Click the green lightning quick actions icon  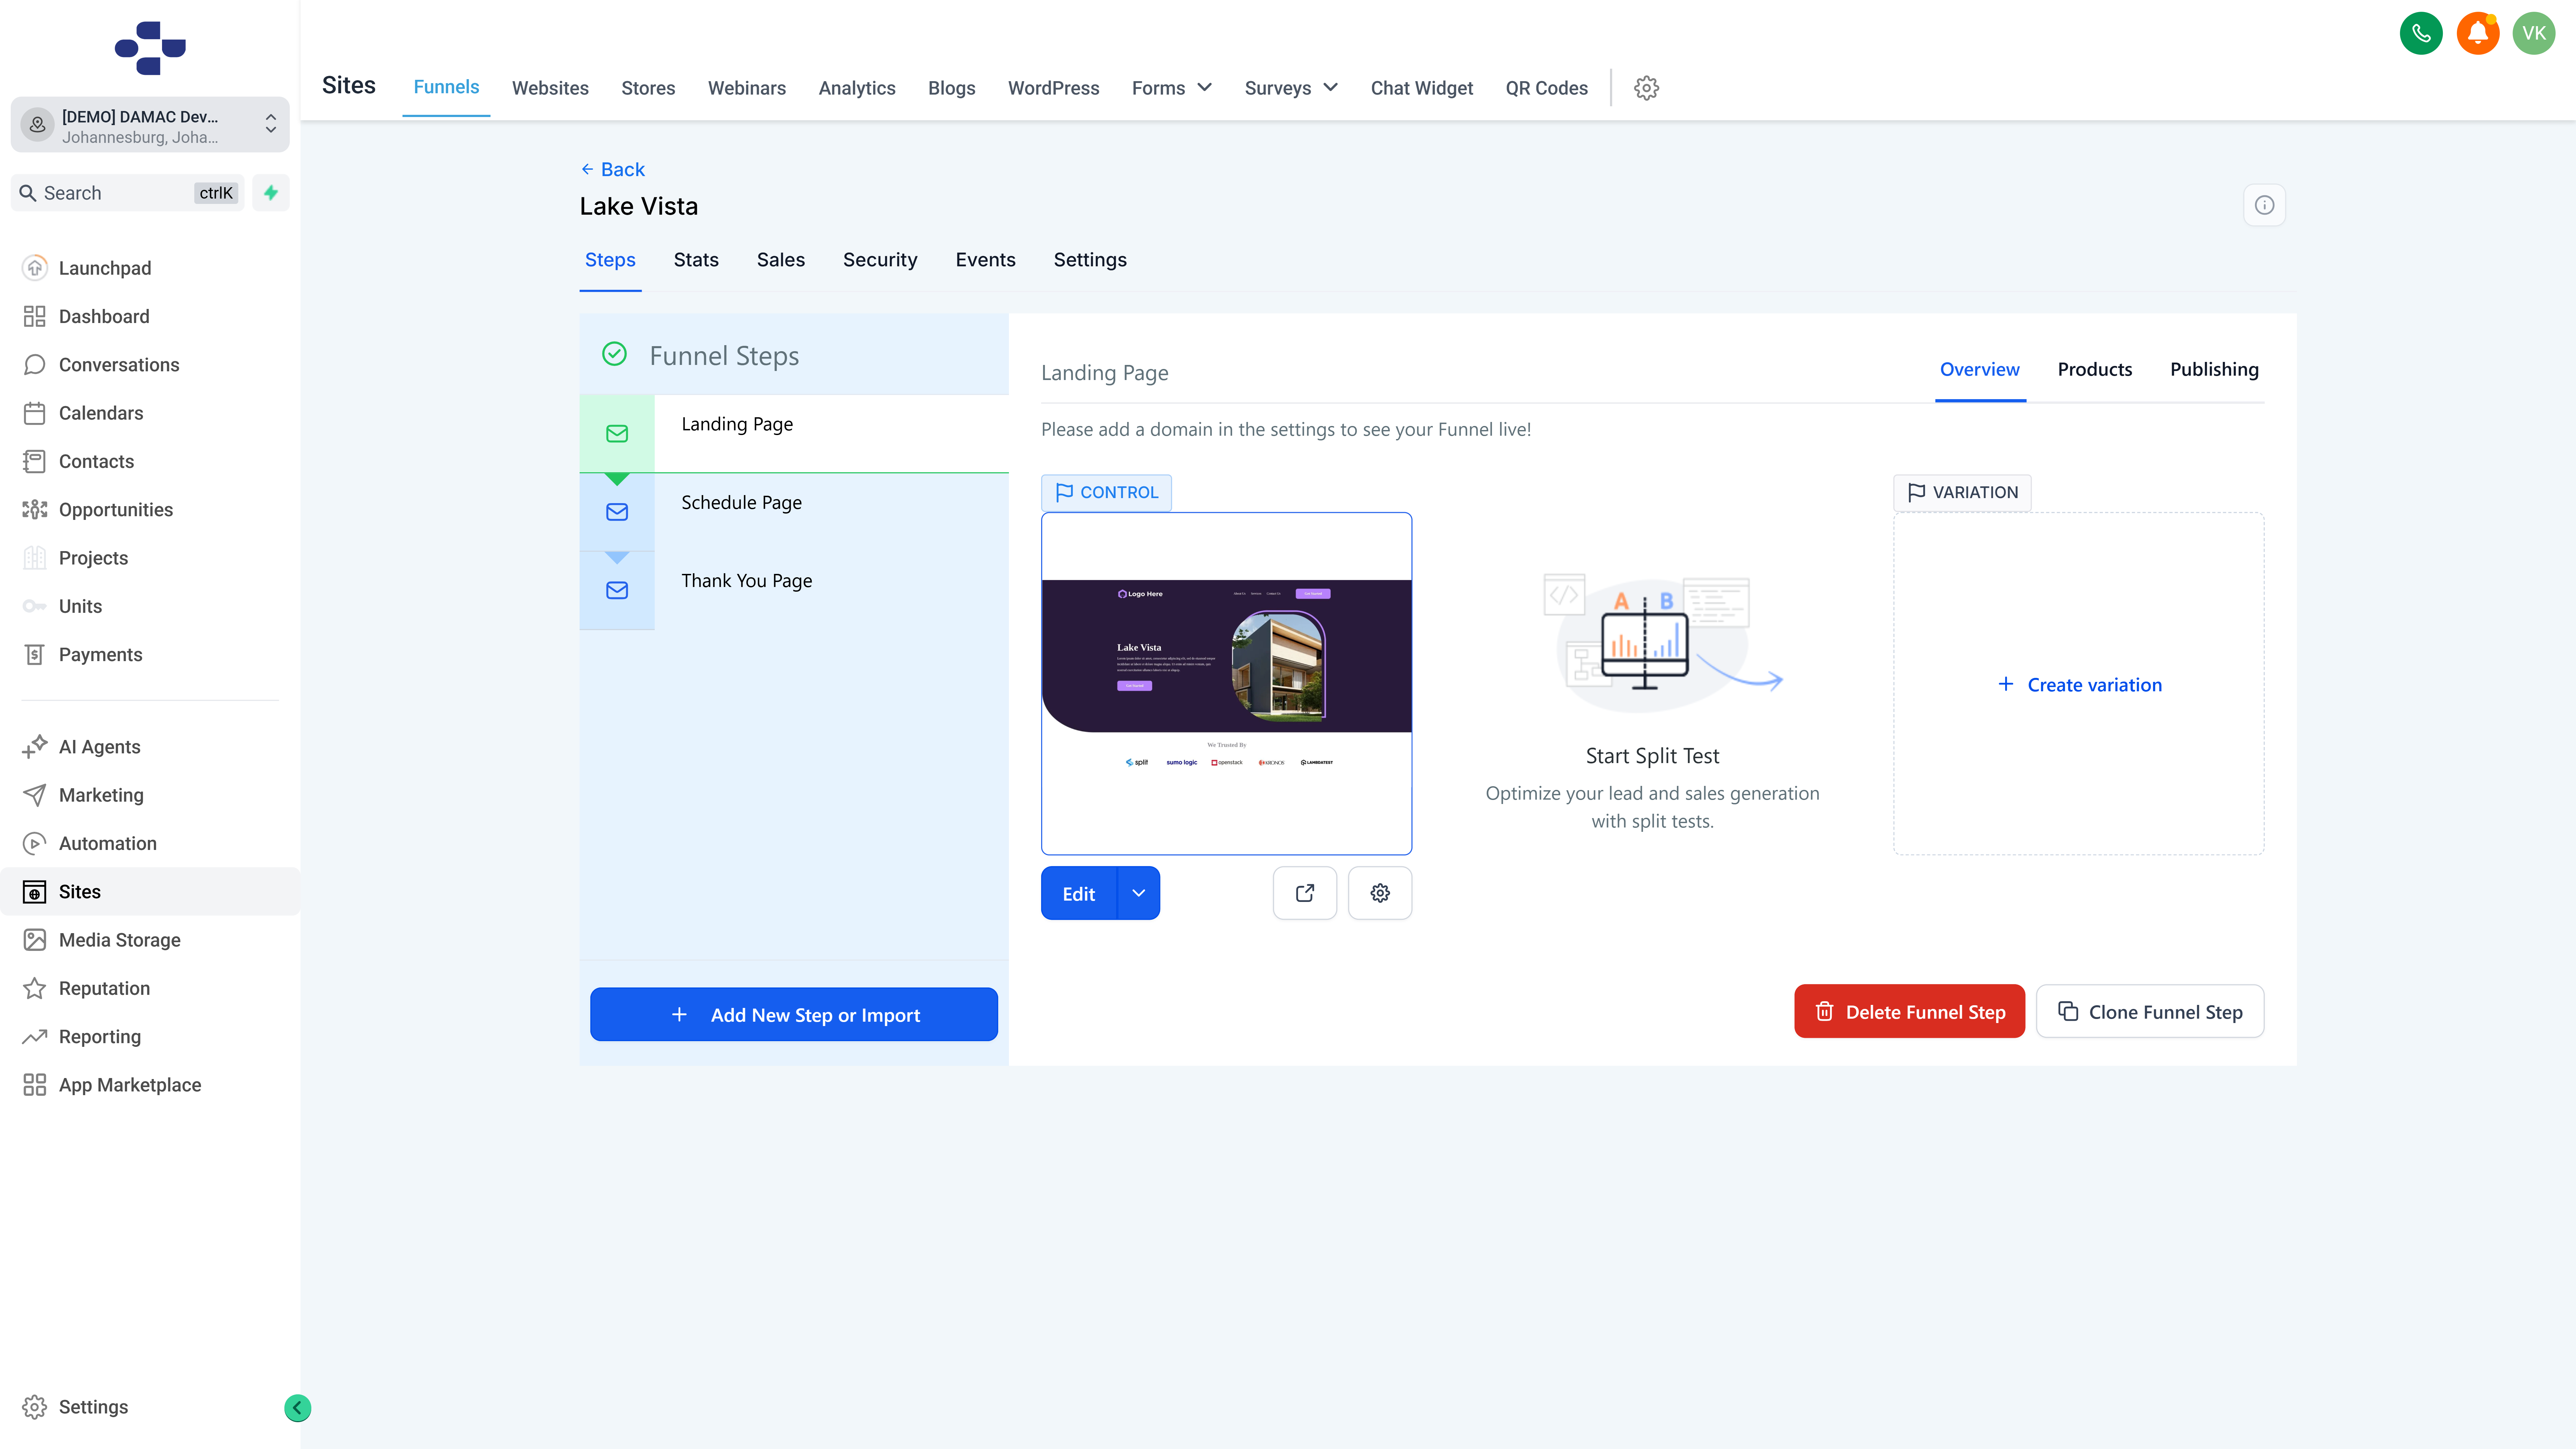click(271, 193)
